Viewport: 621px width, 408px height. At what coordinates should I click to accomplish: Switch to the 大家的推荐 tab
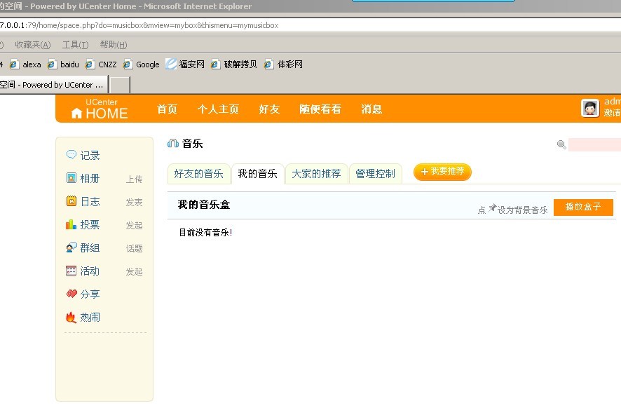pos(316,173)
